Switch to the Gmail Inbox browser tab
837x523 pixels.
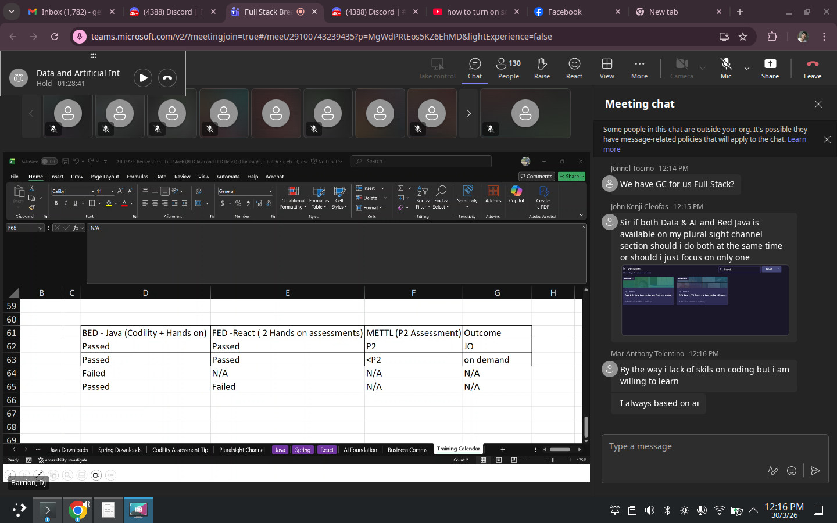[71, 12]
